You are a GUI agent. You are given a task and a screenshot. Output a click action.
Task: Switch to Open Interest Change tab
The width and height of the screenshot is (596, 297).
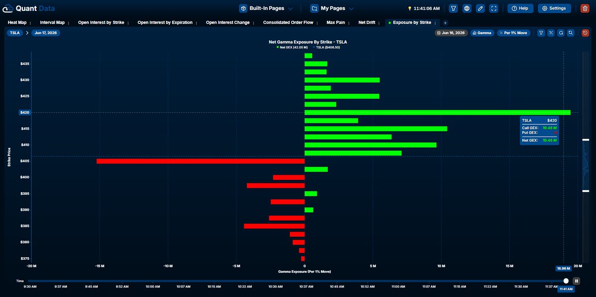click(227, 23)
